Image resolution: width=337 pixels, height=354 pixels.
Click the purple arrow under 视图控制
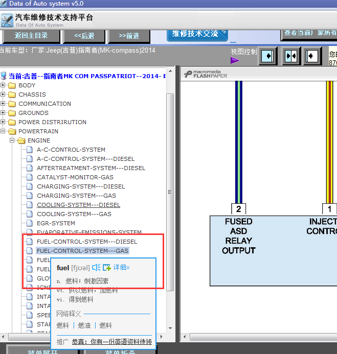click(235, 60)
